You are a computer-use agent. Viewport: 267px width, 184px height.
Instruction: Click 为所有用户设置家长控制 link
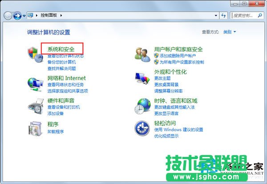(x=182, y=62)
